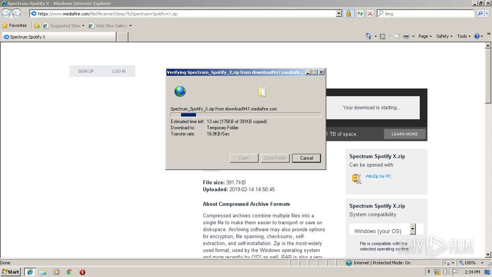Screen dimensions: 492x277
Task: Click the Back navigation arrow
Action: (x=6, y=14)
